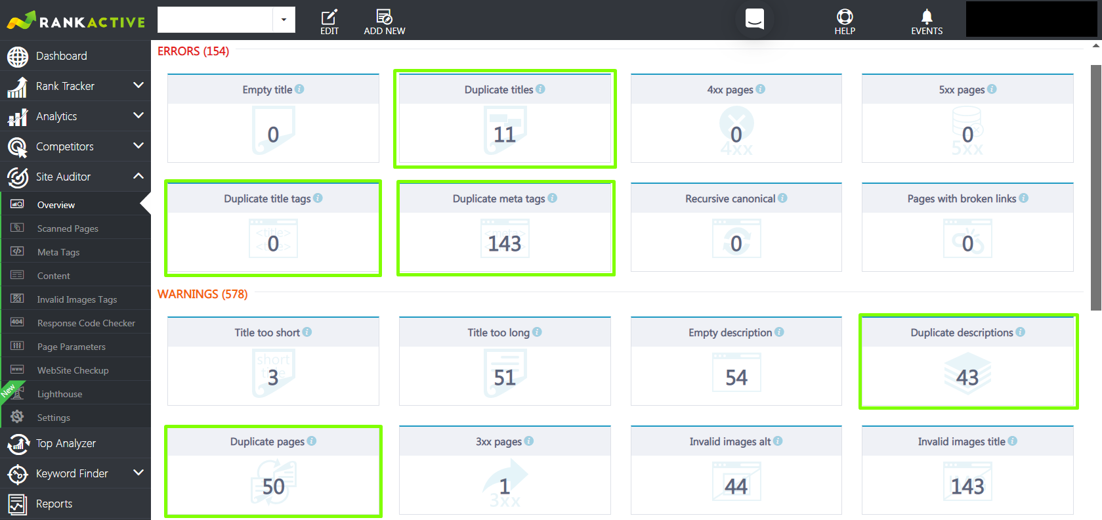Open Page Parameters submenu item

click(x=75, y=347)
